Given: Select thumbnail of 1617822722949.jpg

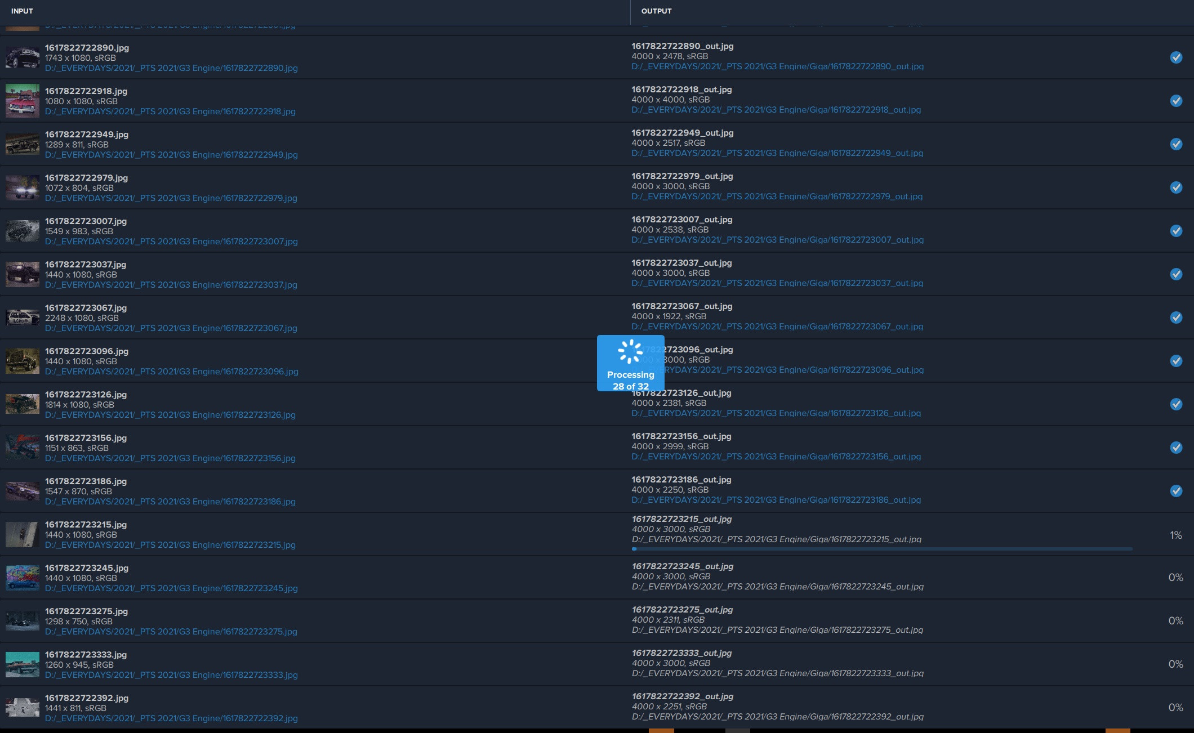Looking at the screenshot, I should (x=23, y=144).
